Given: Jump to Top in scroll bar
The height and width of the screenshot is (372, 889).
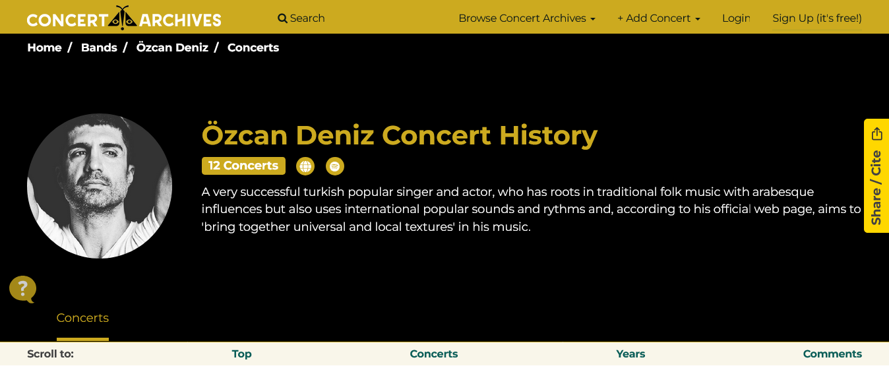Looking at the screenshot, I should coord(241,354).
